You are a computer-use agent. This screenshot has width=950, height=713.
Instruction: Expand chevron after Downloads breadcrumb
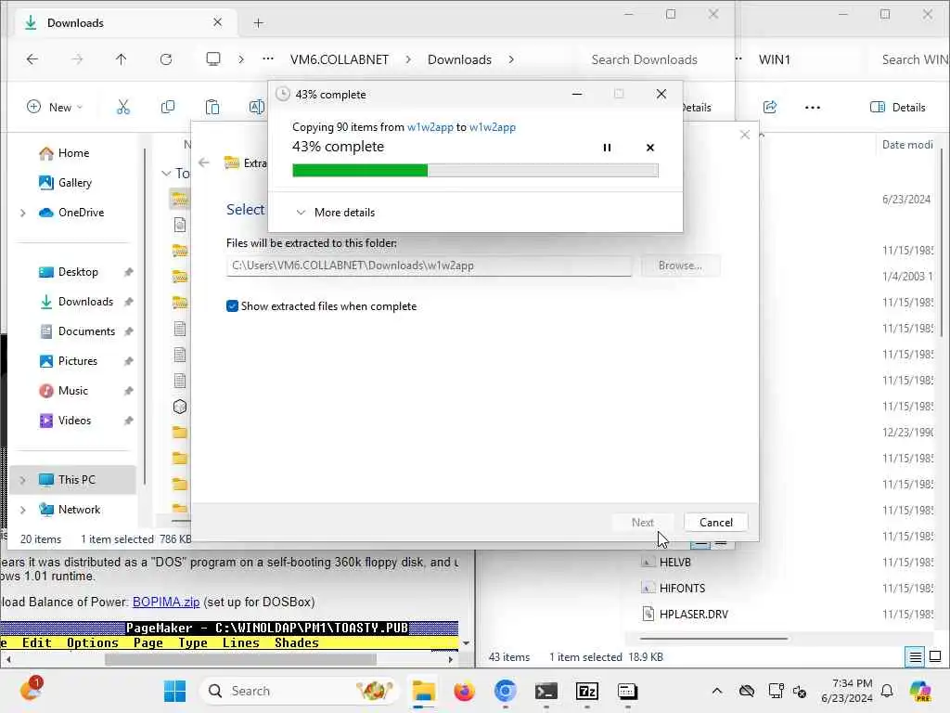click(511, 59)
